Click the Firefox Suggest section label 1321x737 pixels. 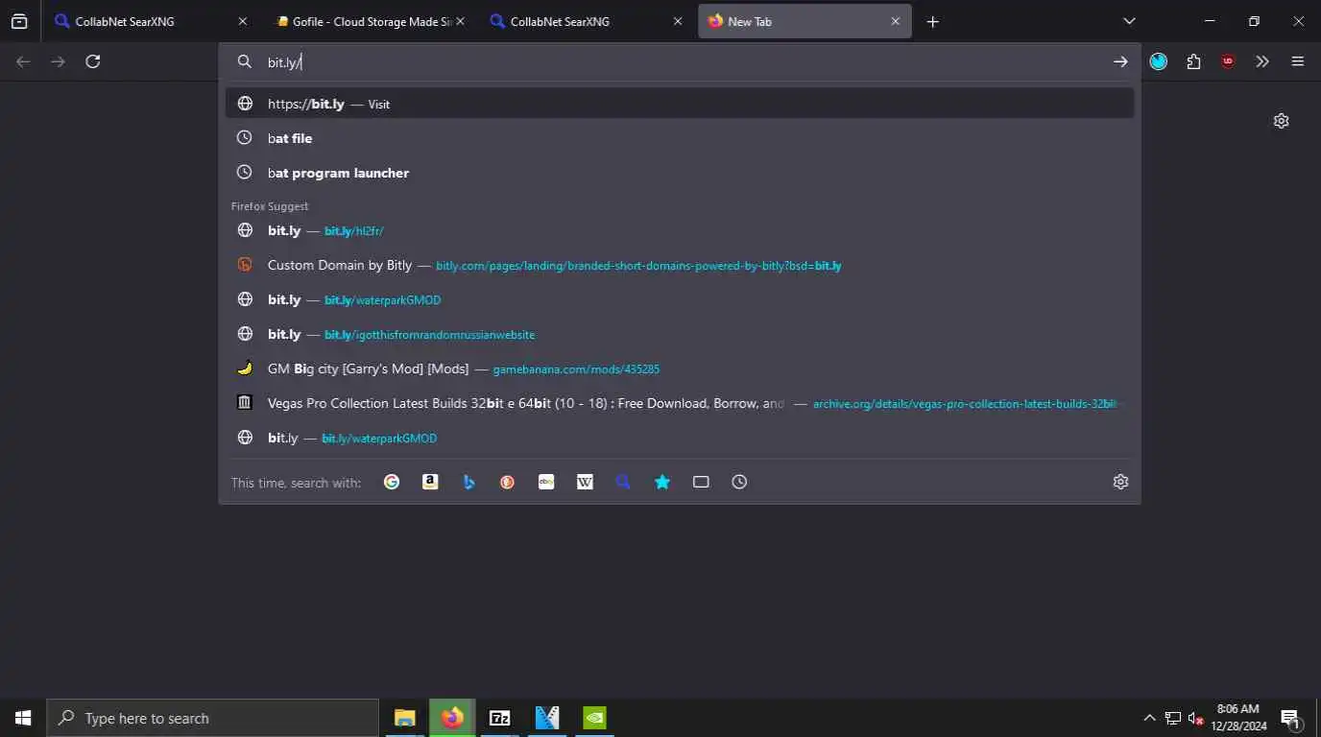(270, 206)
